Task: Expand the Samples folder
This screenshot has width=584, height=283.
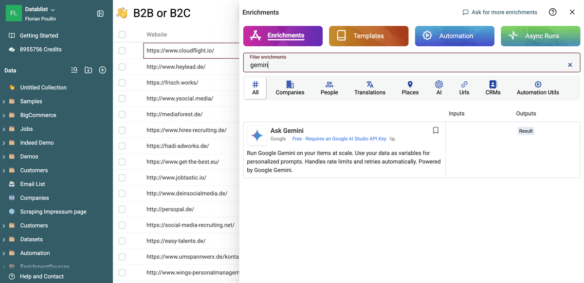Action: click(4, 101)
